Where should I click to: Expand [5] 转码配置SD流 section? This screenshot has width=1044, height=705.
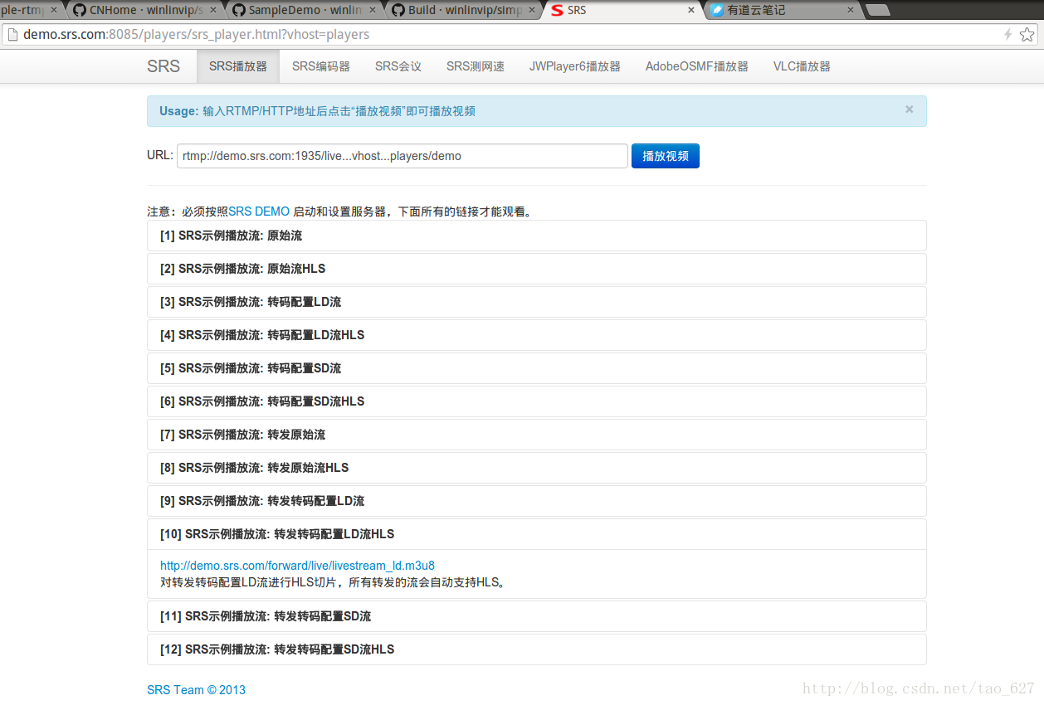click(x=537, y=368)
